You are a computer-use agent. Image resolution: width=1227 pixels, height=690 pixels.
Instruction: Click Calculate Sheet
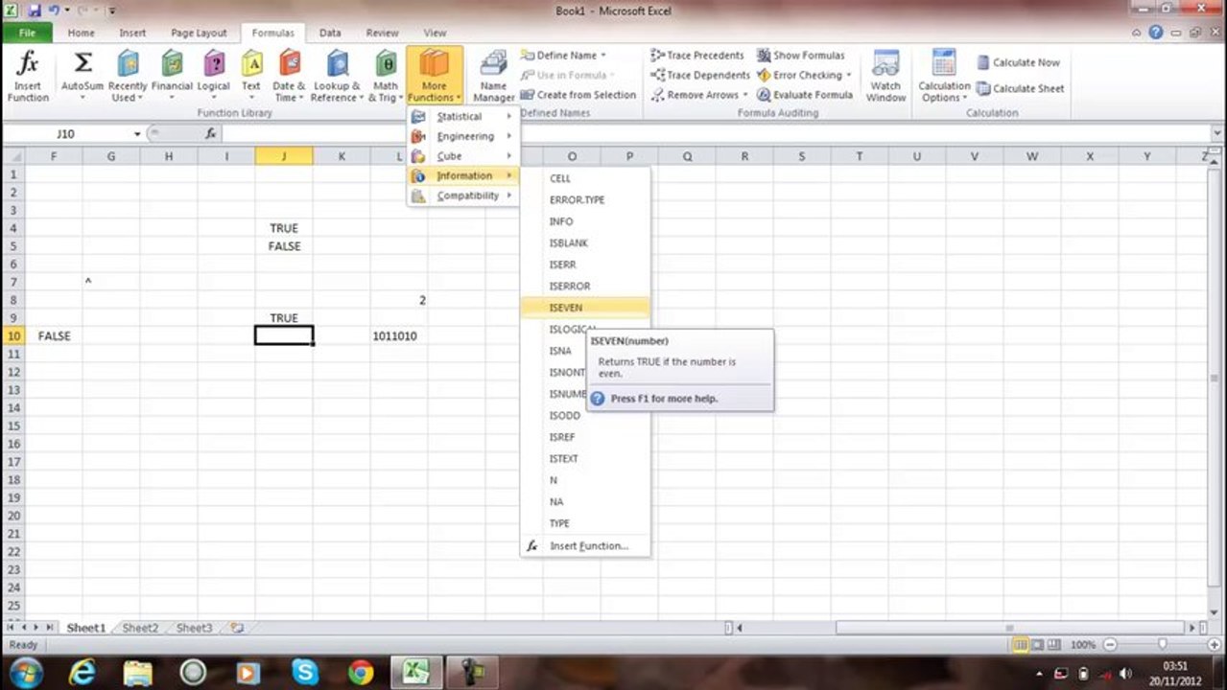click(1020, 88)
